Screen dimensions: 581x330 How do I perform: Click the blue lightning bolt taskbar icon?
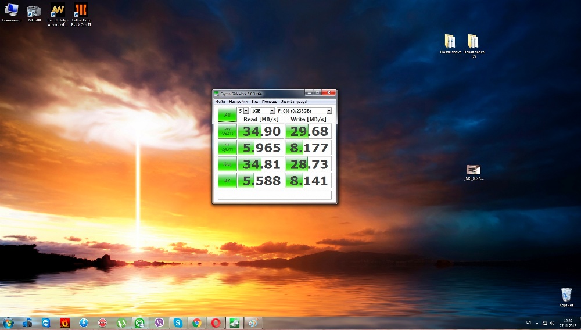pos(84,323)
